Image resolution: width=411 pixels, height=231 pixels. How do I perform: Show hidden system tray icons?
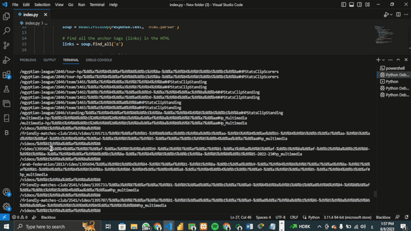(x=319, y=226)
